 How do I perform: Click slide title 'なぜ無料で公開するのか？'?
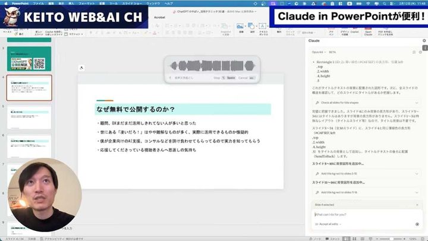(x=136, y=110)
